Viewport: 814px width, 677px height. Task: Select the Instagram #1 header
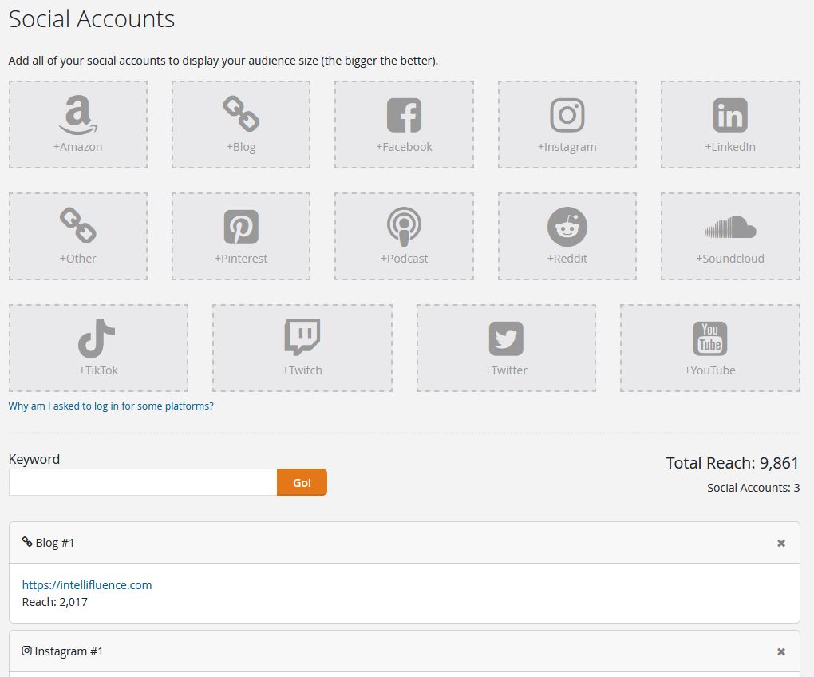pyautogui.click(x=405, y=651)
